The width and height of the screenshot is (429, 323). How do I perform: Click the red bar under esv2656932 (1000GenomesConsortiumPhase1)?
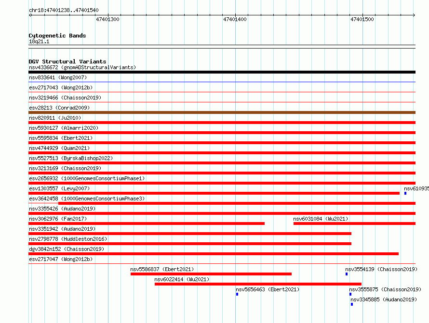[222, 183]
